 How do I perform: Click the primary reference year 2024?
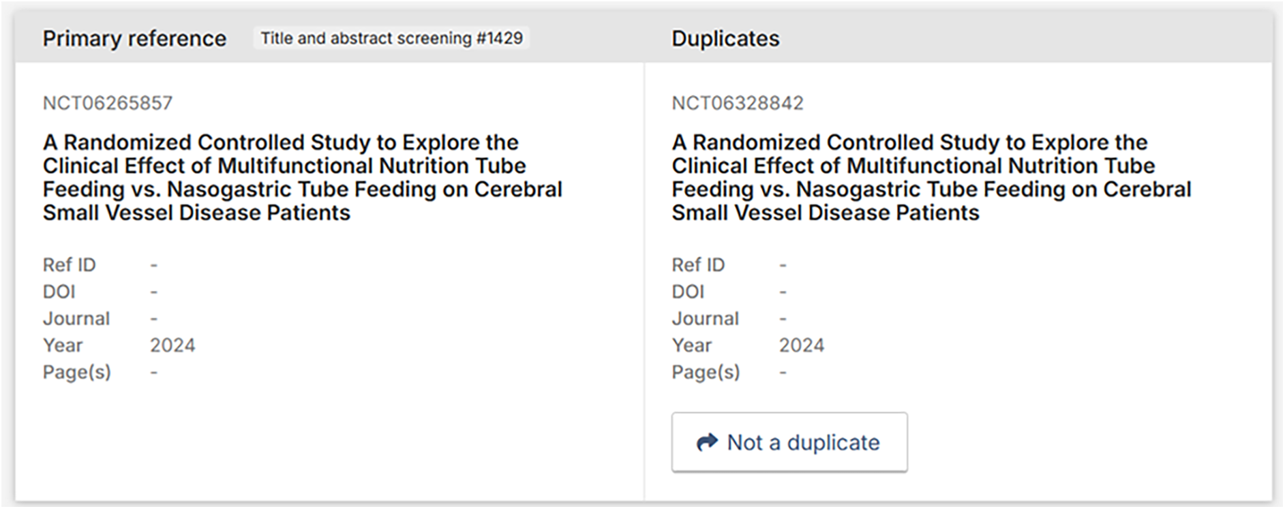(x=172, y=345)
